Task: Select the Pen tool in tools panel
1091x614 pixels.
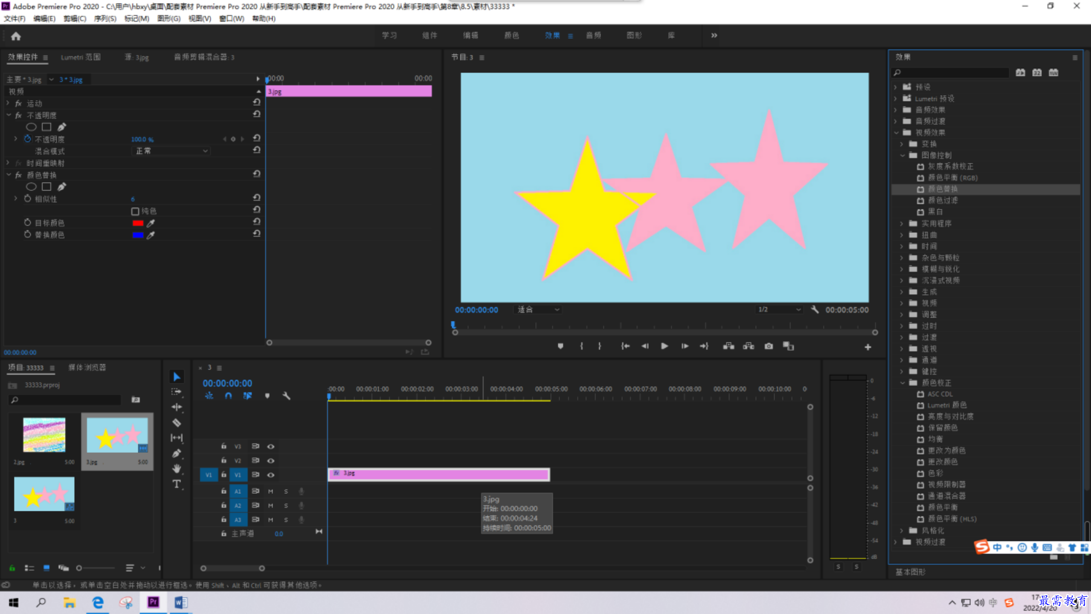Action: [x=177, y=453]
